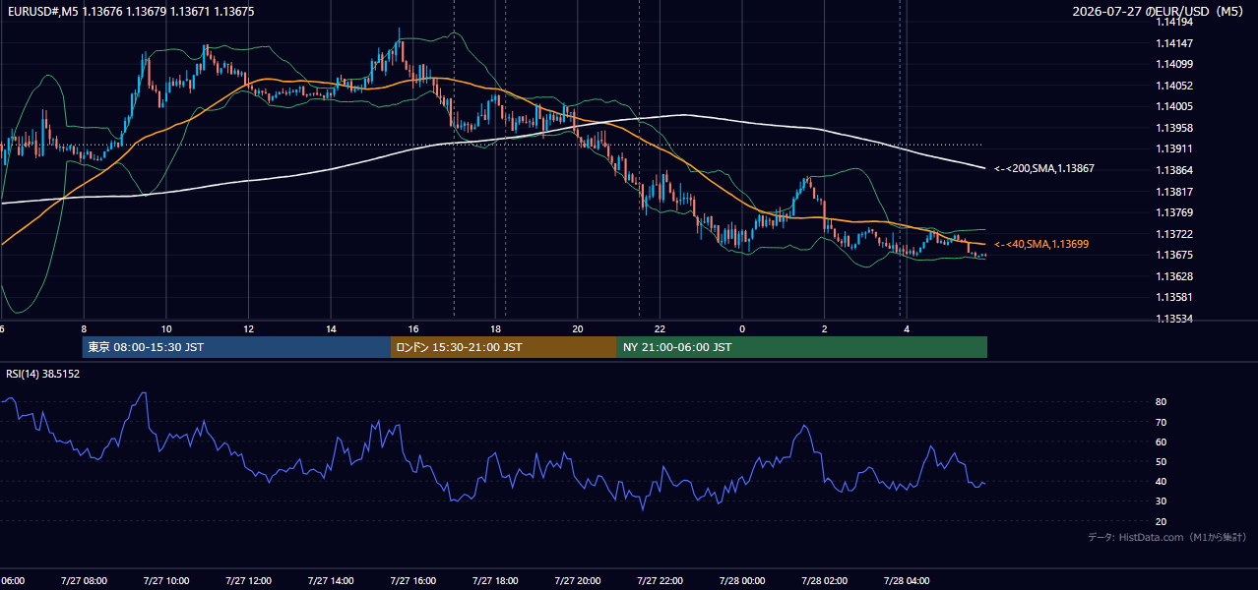Click hour label 14 under the price chart

[331, 328]
